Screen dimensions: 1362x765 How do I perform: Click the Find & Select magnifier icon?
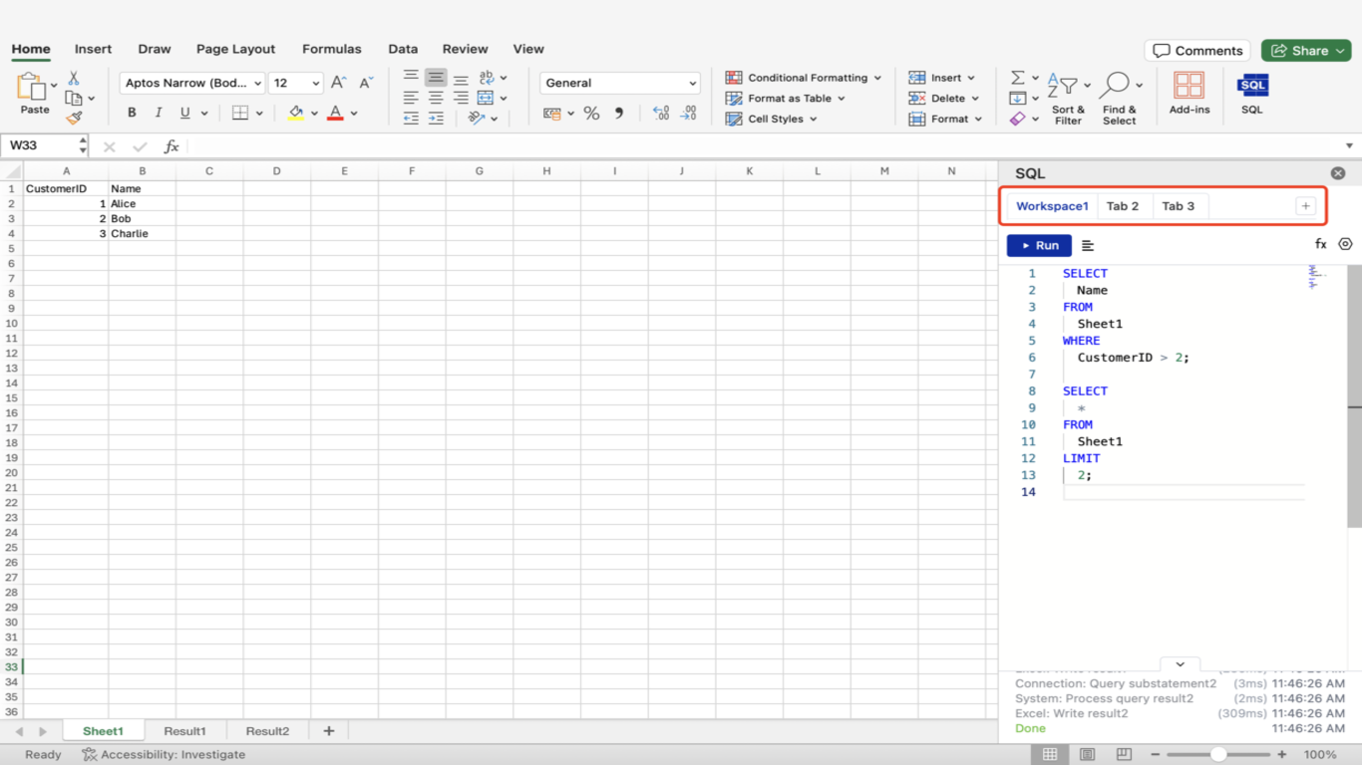click(x=1116, y=86)
